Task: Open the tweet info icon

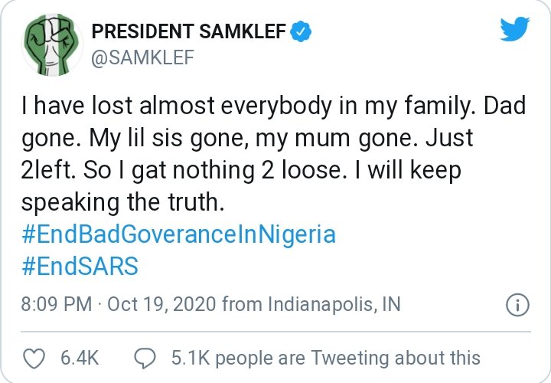Action: coord(518,305)
